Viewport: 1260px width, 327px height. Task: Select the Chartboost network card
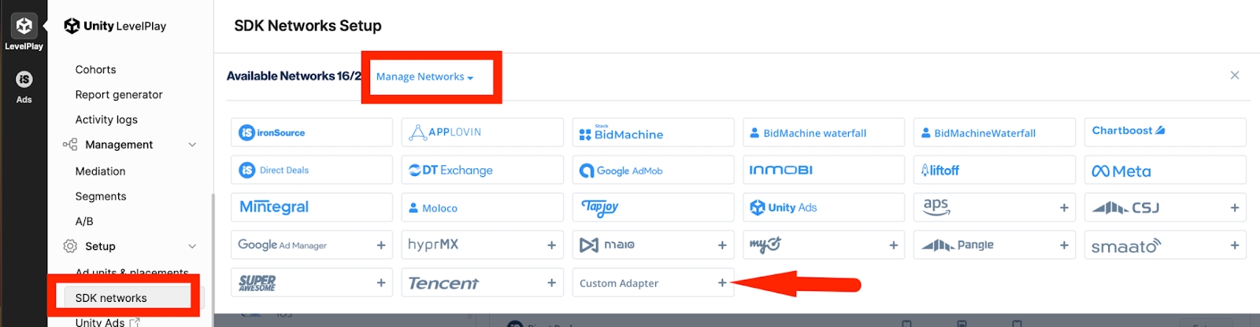click(x=1165, y=132)
